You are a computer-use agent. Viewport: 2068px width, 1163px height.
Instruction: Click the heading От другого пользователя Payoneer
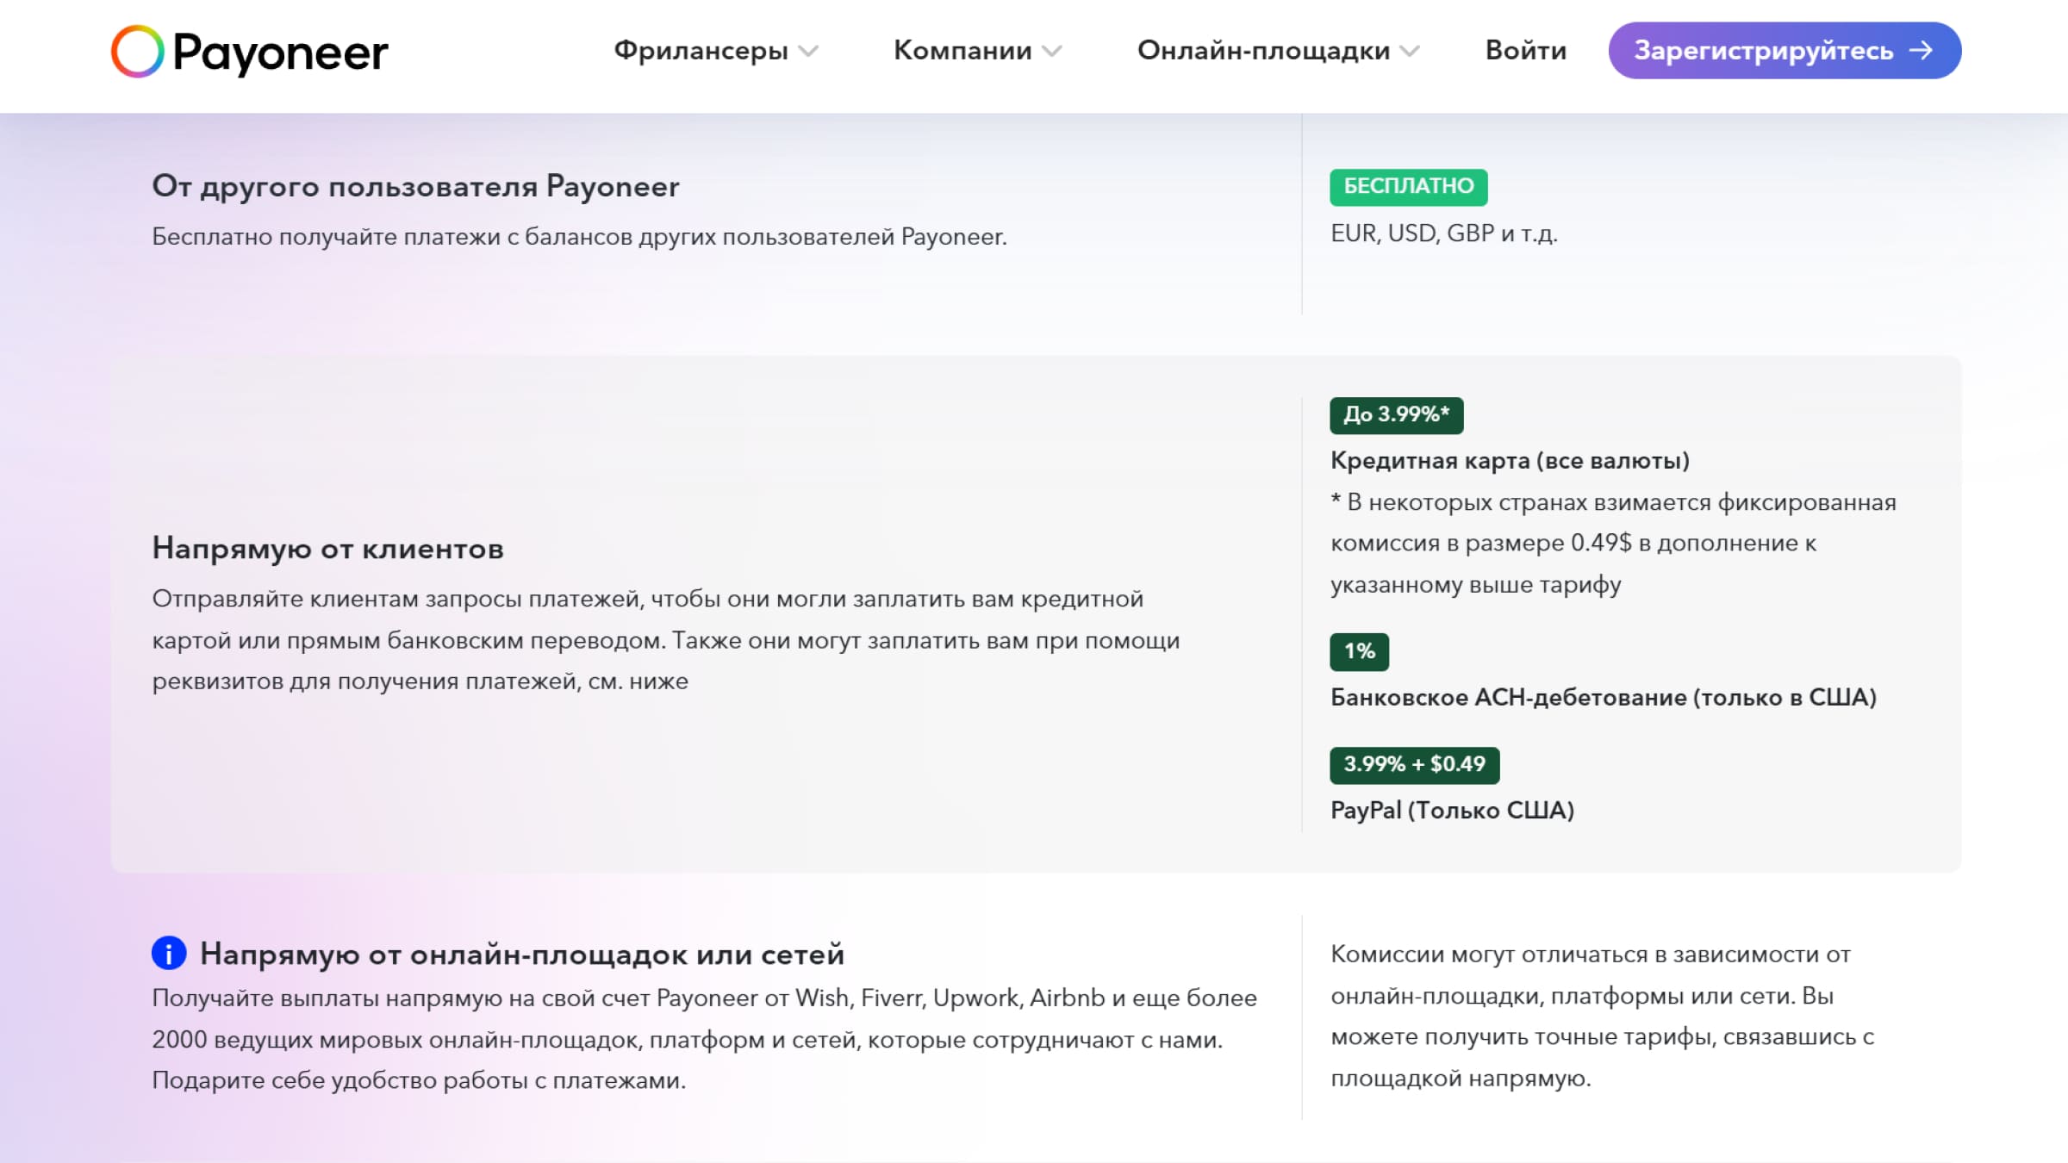click(x=416, y=186)
